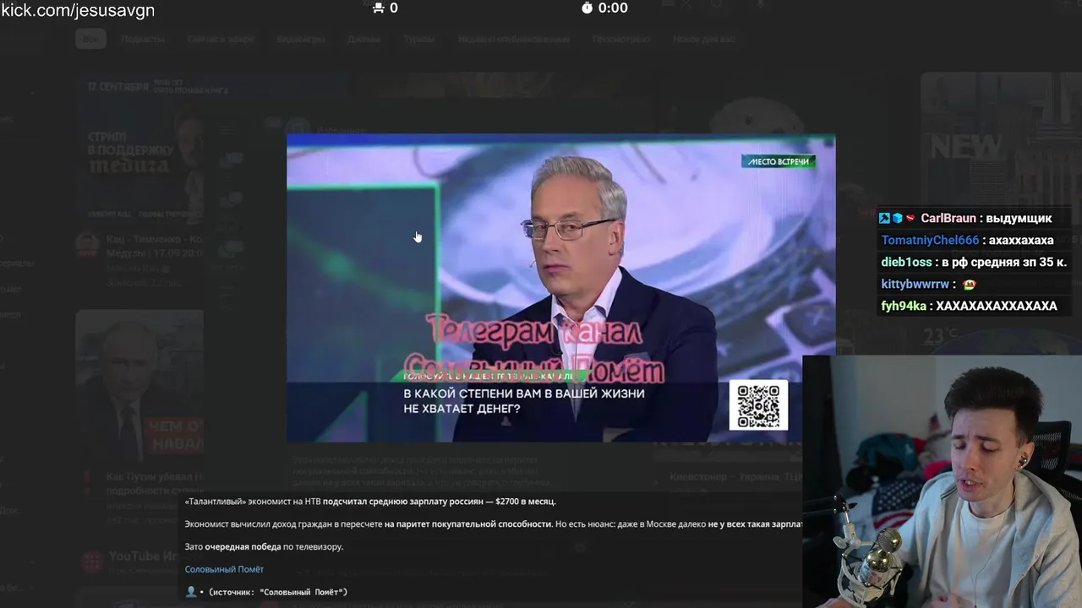1082x608 pixels.
Task: Select the 'Подкасты' filter chip
Action: click(143, 39)
